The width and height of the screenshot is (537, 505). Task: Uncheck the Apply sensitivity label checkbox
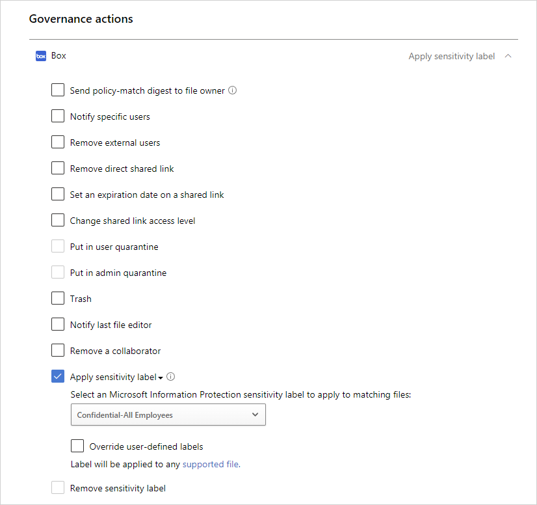click(58, 377)
